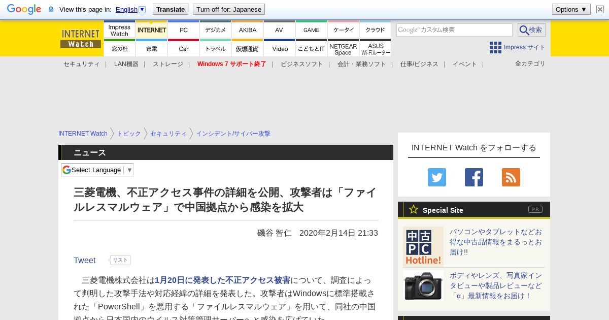Click インシデント/サイバー攻撃 breadcrumb
Screen dimensions: 609x320
233,134
